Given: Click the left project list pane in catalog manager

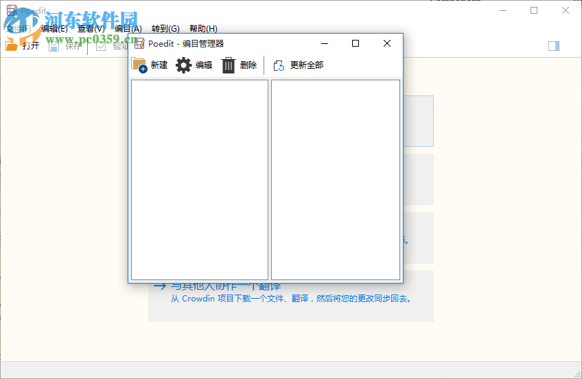Looking at the screenshot, I should 200,180.
